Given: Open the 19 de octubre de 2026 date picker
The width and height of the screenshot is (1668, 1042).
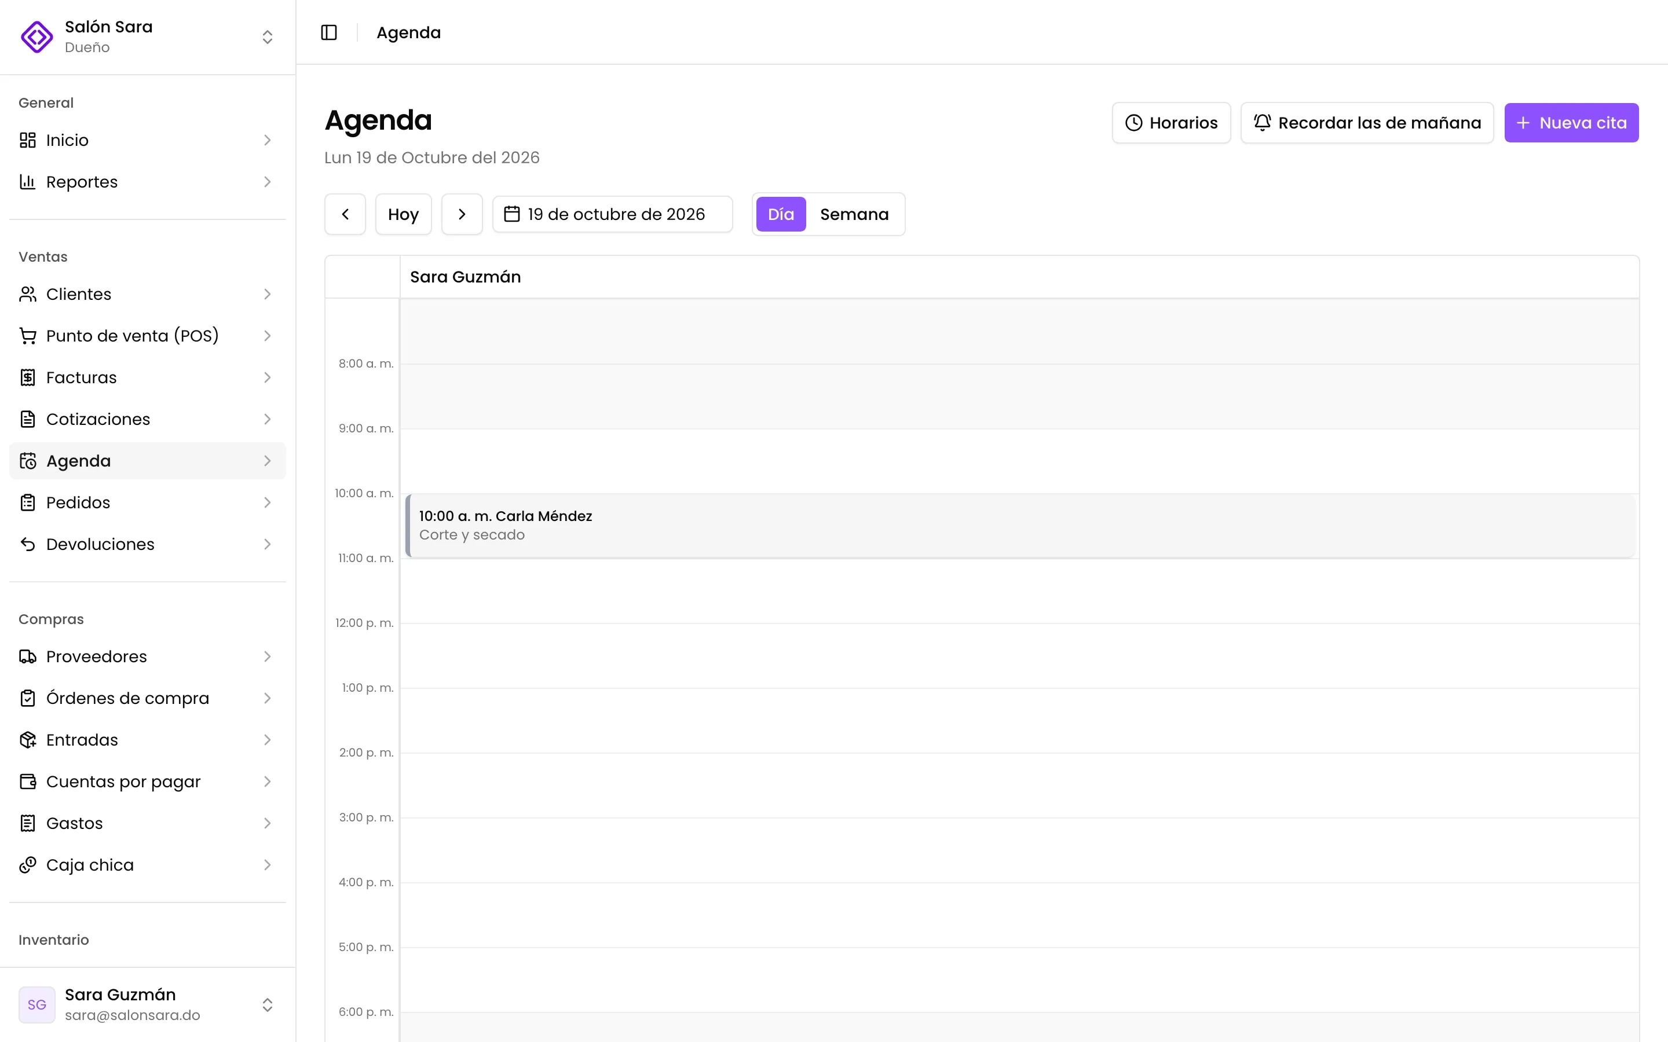Looking at the screenshot, I should click(x=612, y=214).
